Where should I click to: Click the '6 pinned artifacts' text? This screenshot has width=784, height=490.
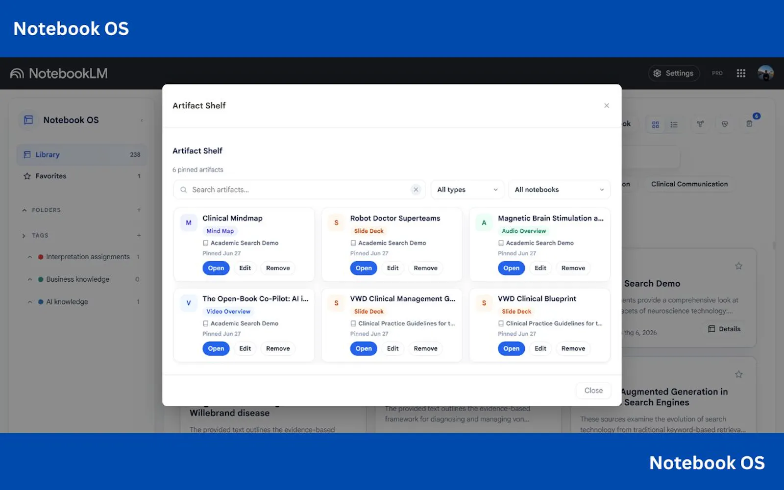pos(198,170)
